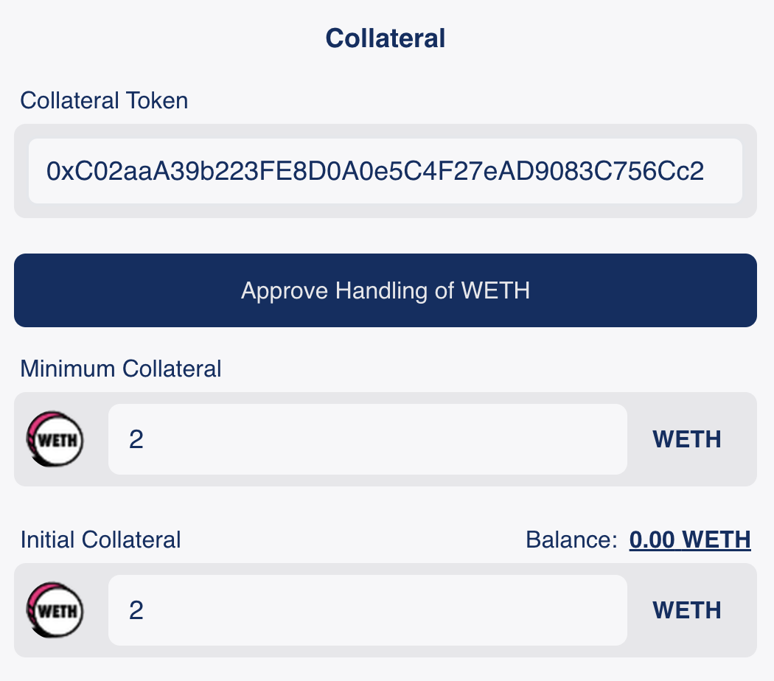
Task: Click the WETH token icon beside Minimum Collateral
Action: (55, 440)
